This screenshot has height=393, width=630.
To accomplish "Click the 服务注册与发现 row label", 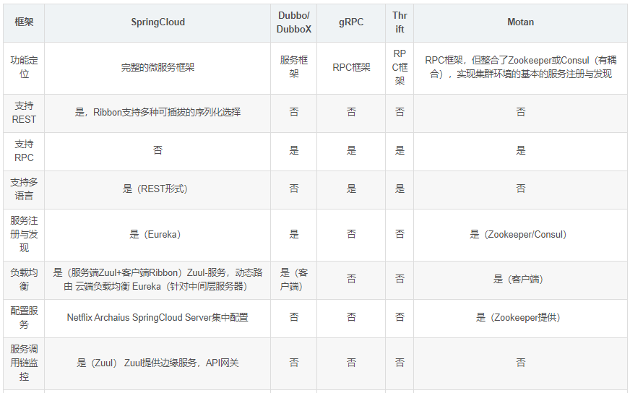I will tap(24, 234).
